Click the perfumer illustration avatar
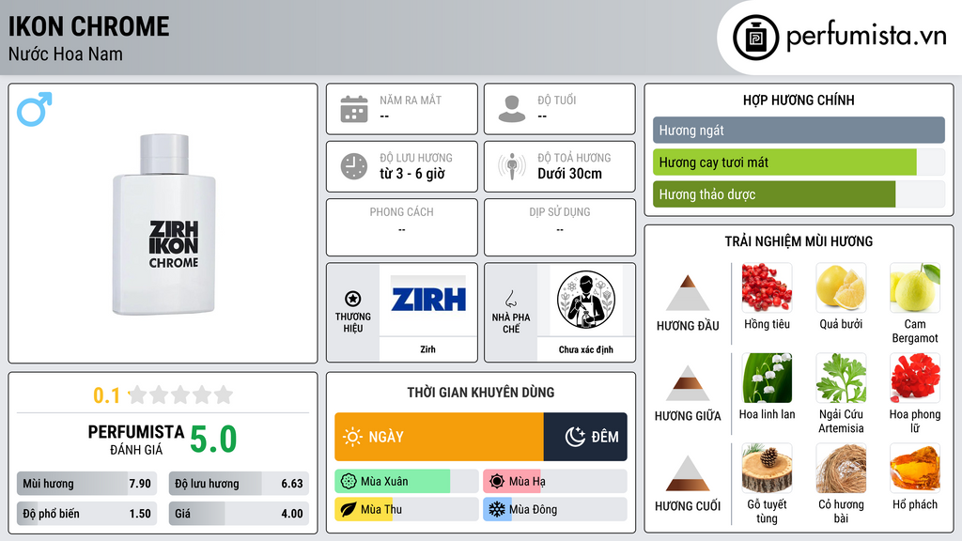 (586, 300)
